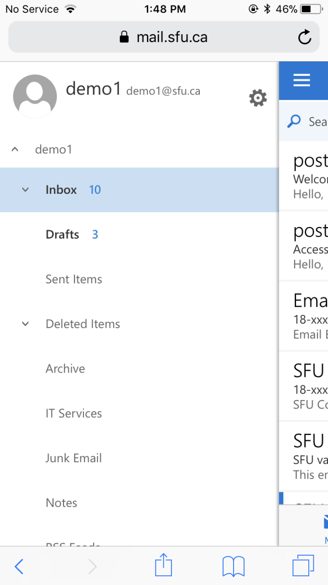328x585 pixels.
Task: Open the Drafts folder
Action: [x=62, y=234]
